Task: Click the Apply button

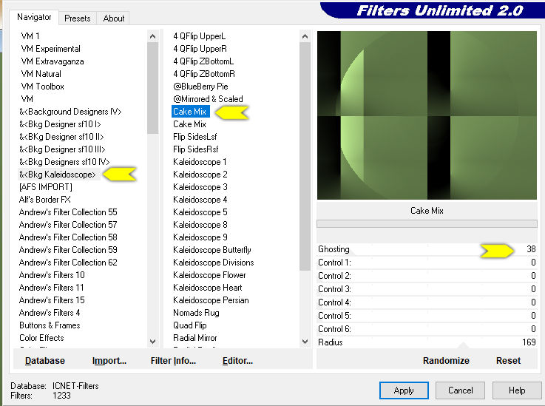Action: click(404, 390)
